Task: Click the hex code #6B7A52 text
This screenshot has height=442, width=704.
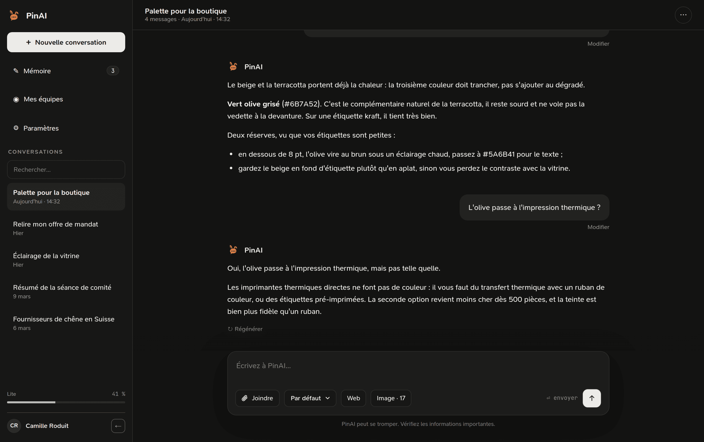Action: pyautogui.click(x=301, y=104)
